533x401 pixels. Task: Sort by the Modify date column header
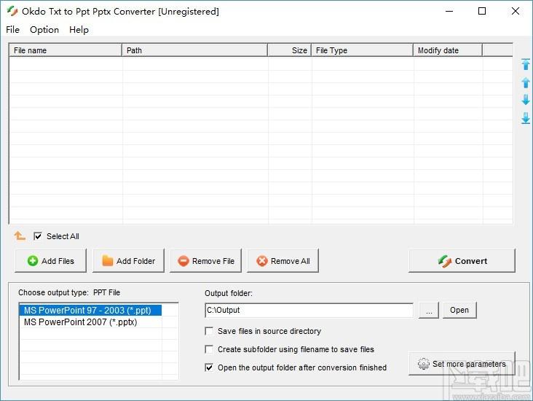(448, 50)
